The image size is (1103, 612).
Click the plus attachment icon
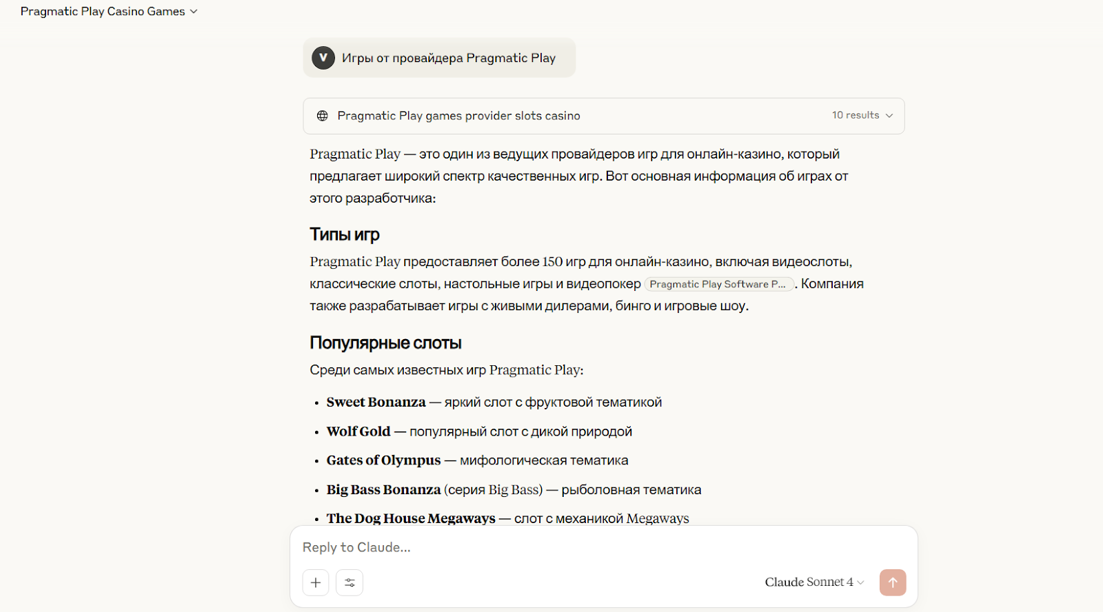coord(316,582)
